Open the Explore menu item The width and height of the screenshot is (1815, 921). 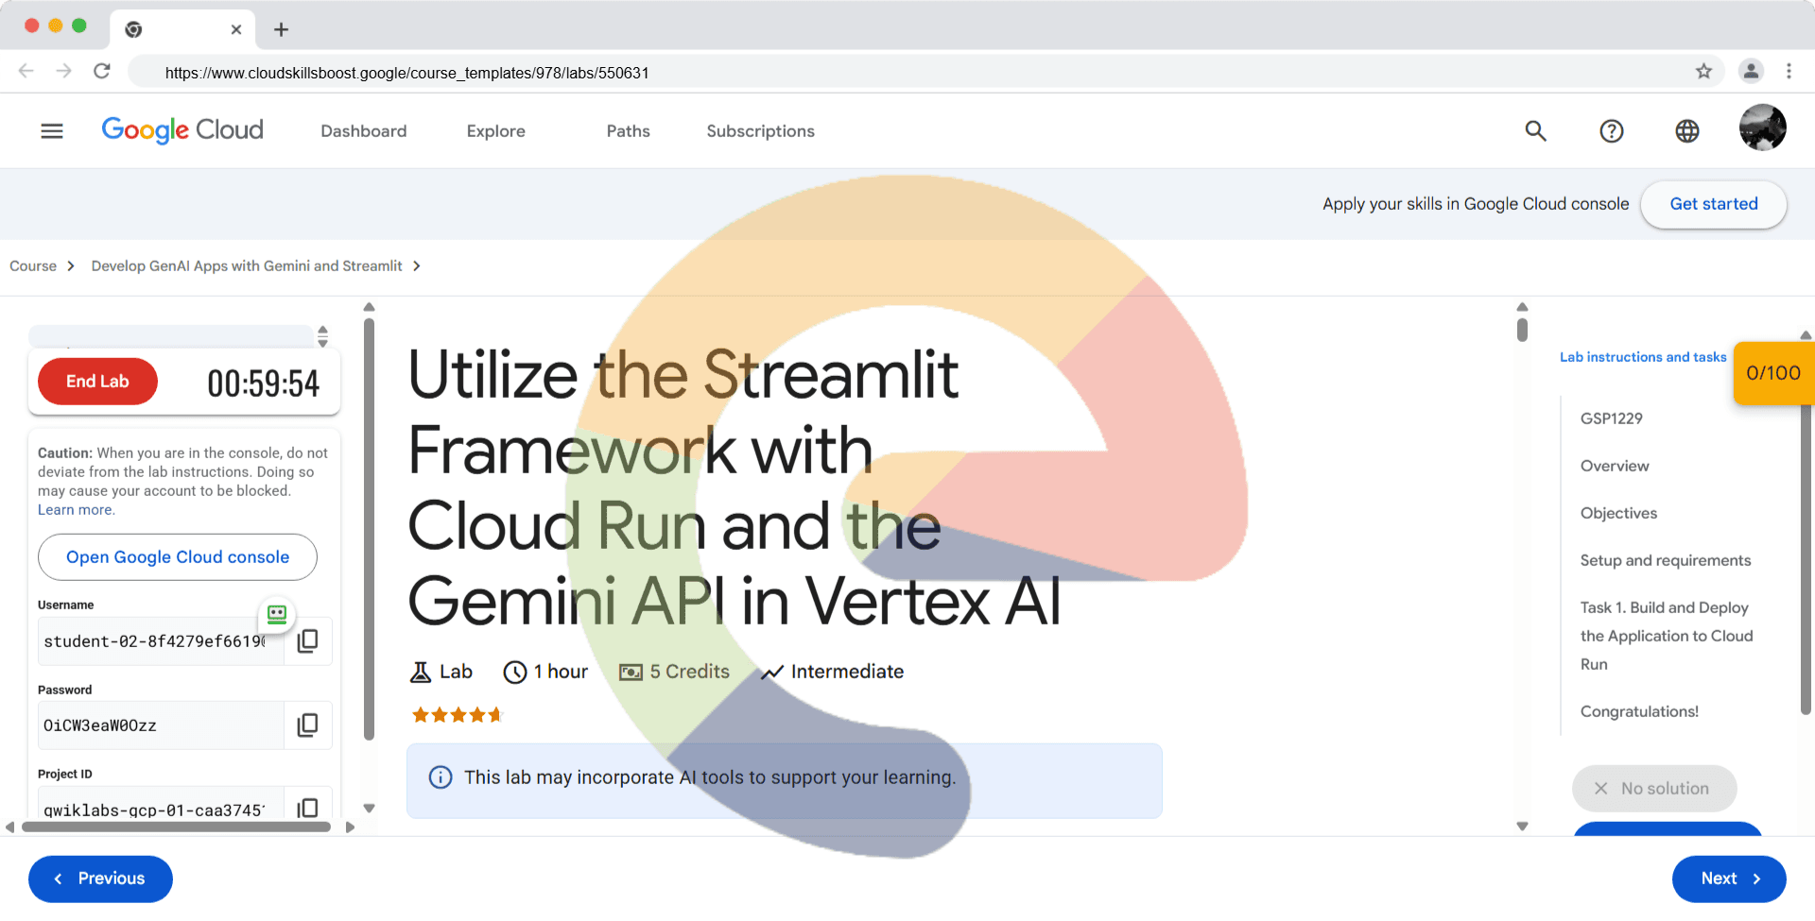(496, 131)
